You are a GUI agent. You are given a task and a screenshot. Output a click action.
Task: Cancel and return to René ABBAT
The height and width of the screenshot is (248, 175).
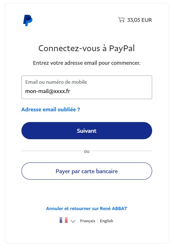[x=86, y=209]
